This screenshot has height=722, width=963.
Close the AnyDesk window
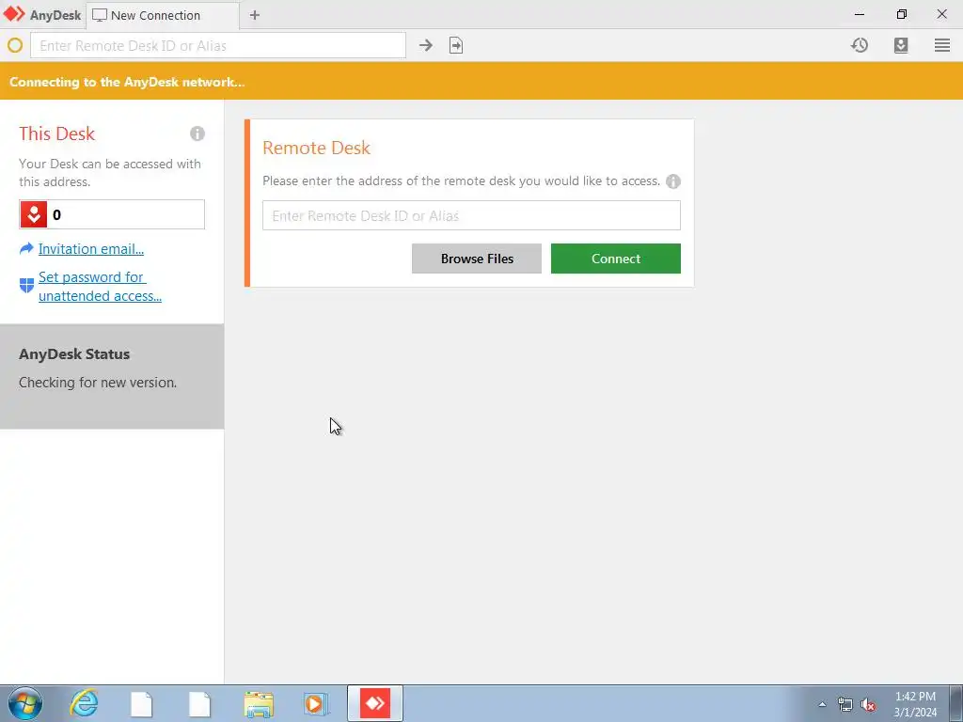coord(942,14)
